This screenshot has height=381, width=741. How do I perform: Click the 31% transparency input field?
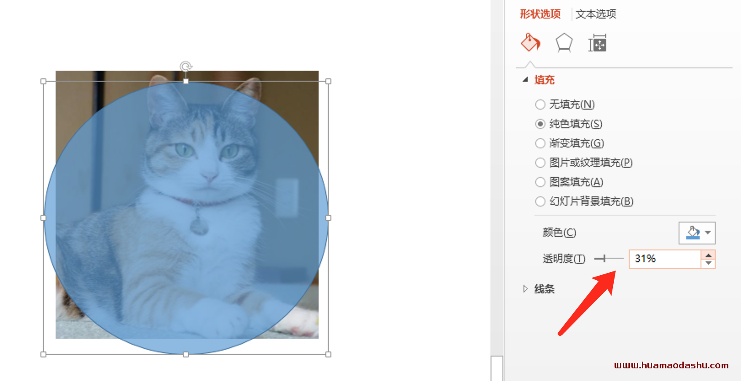(x=665, y=259)
